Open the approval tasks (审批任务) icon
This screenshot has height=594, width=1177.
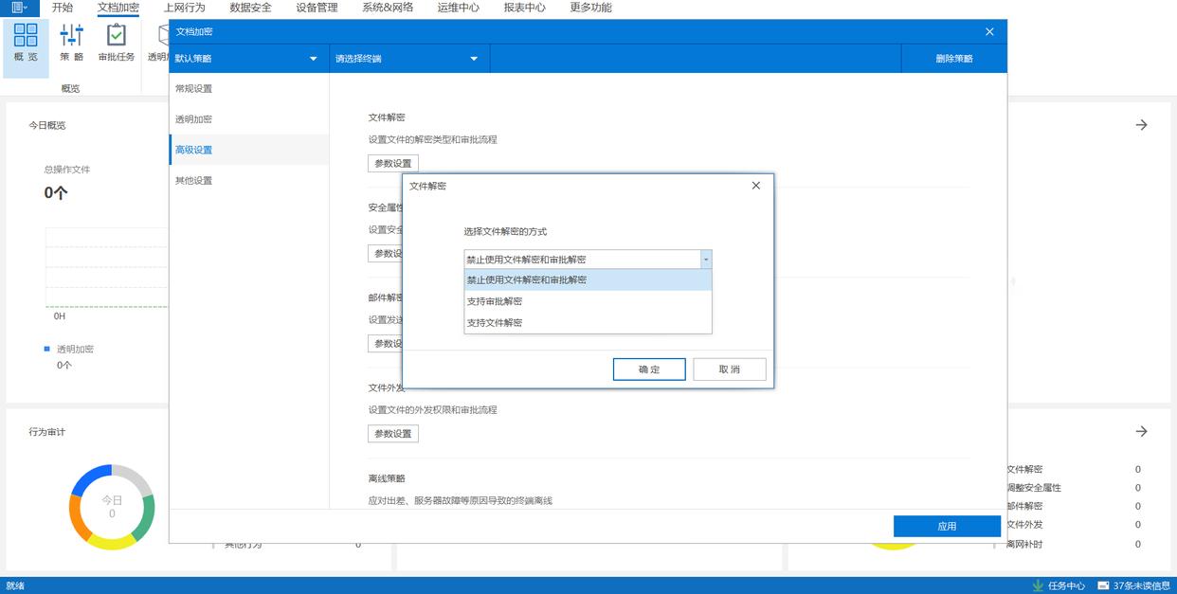click(x=117, y=44)
